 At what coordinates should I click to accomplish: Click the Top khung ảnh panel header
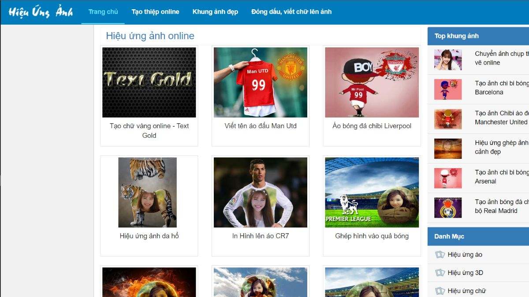click(478, 36)
